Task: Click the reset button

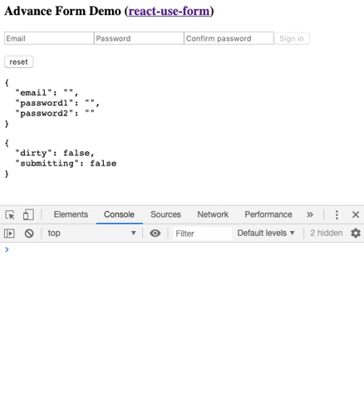Action: (19, 62)
